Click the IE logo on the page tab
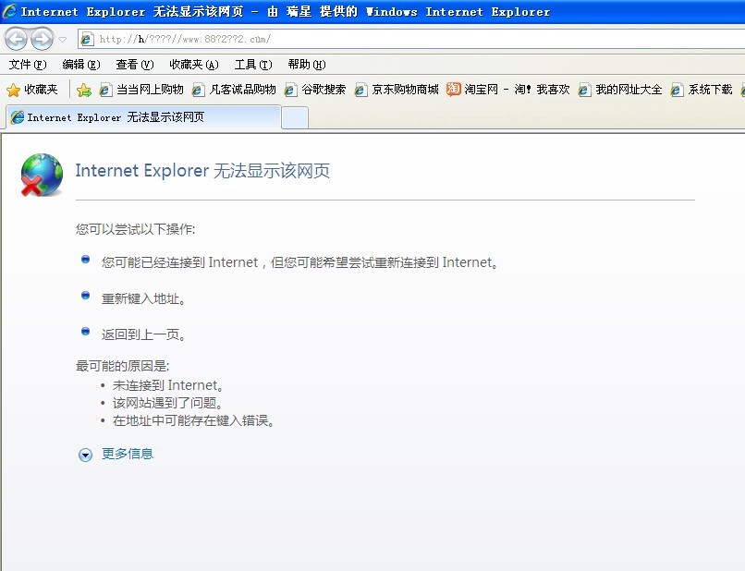Image resolution: width=745 pixels, height=571 pixels. [18, 117]
